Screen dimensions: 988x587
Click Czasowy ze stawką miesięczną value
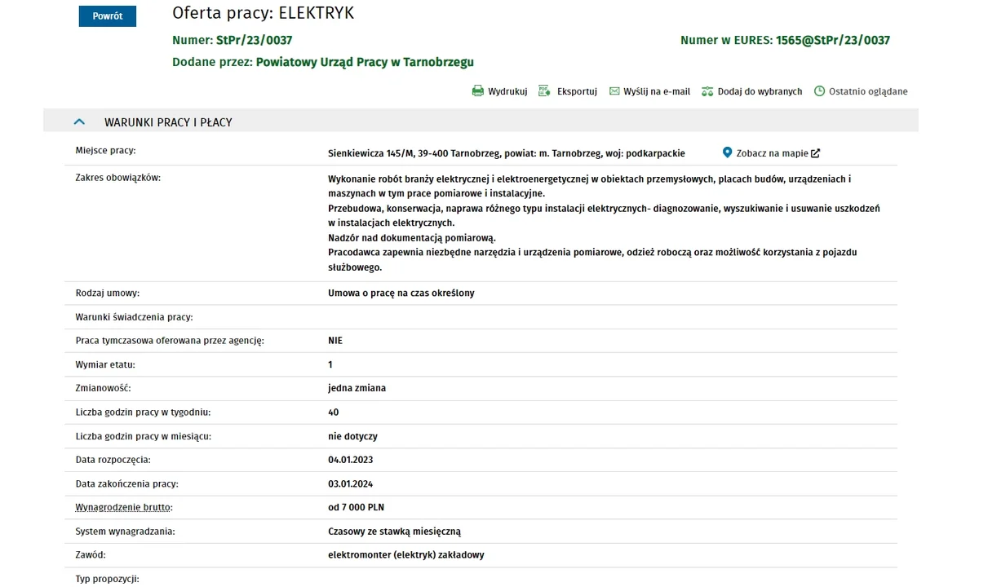(394, 532)
